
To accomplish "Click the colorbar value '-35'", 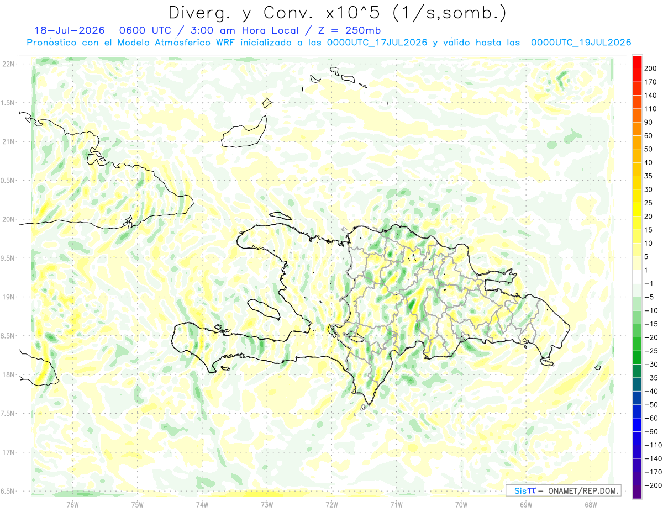I will (x=651, y=378).
